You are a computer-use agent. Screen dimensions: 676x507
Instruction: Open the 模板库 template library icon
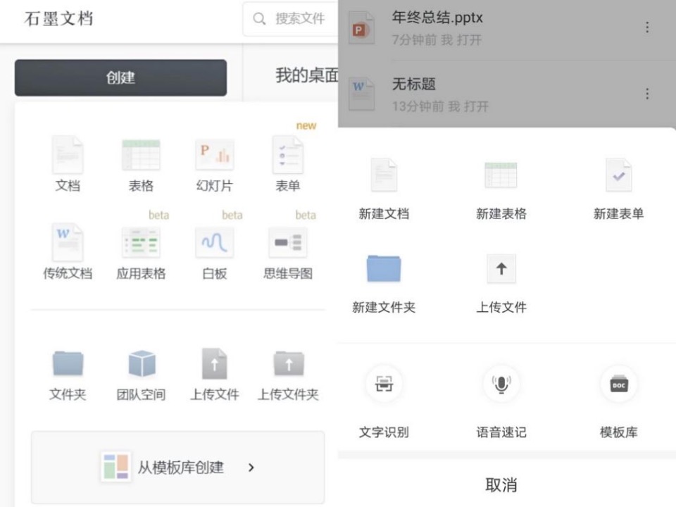[x=618, y=384]
